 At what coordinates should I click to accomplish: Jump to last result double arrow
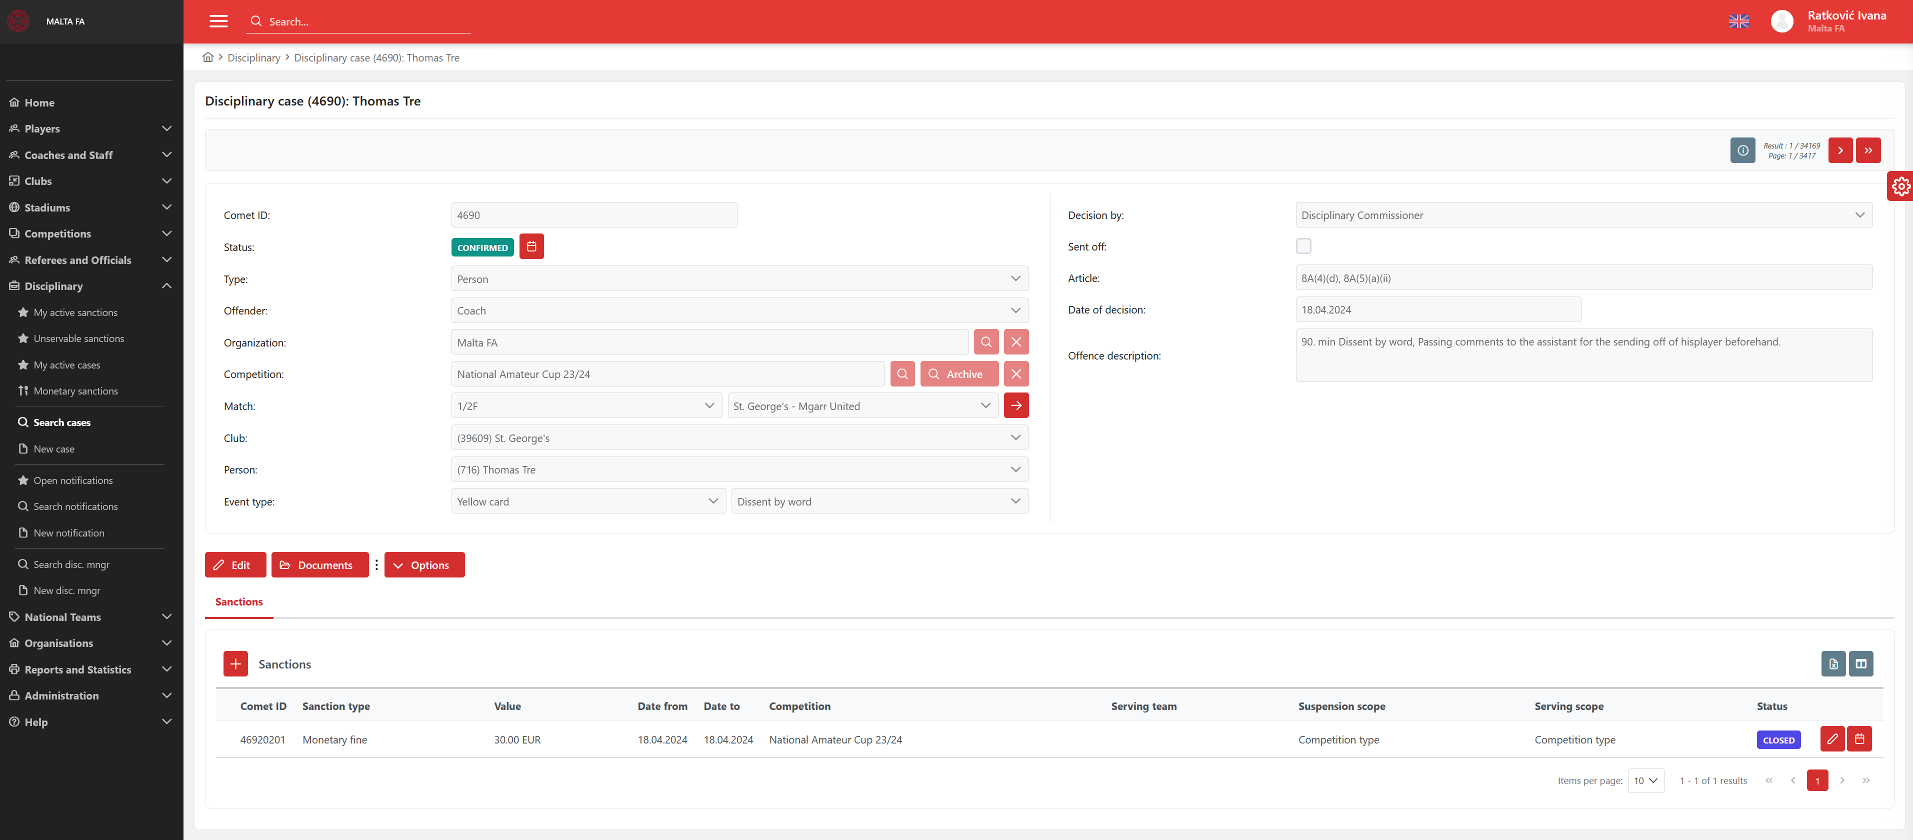click(1867, 151)
